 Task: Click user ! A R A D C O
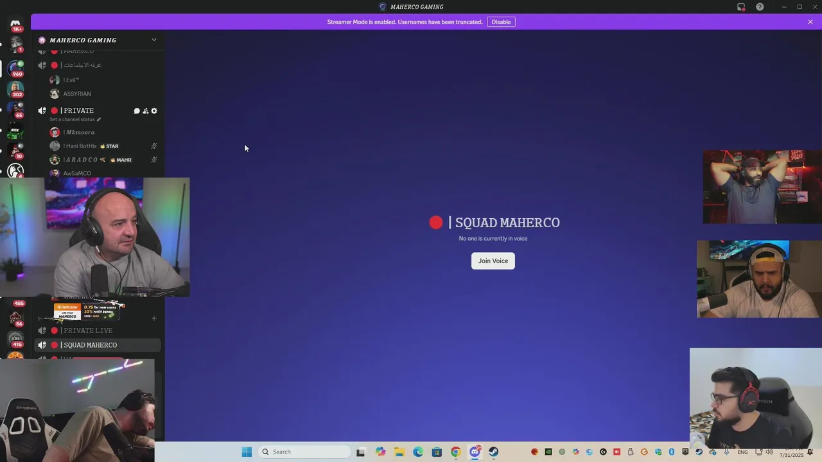pyautogui.click(x=81, y=160)
